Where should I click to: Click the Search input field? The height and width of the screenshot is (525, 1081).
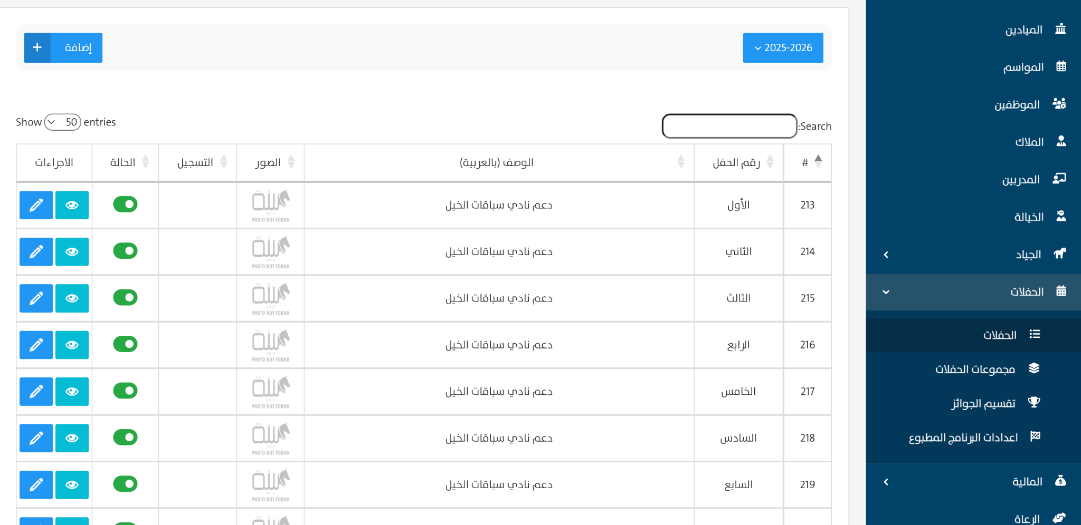pos(729,126)
